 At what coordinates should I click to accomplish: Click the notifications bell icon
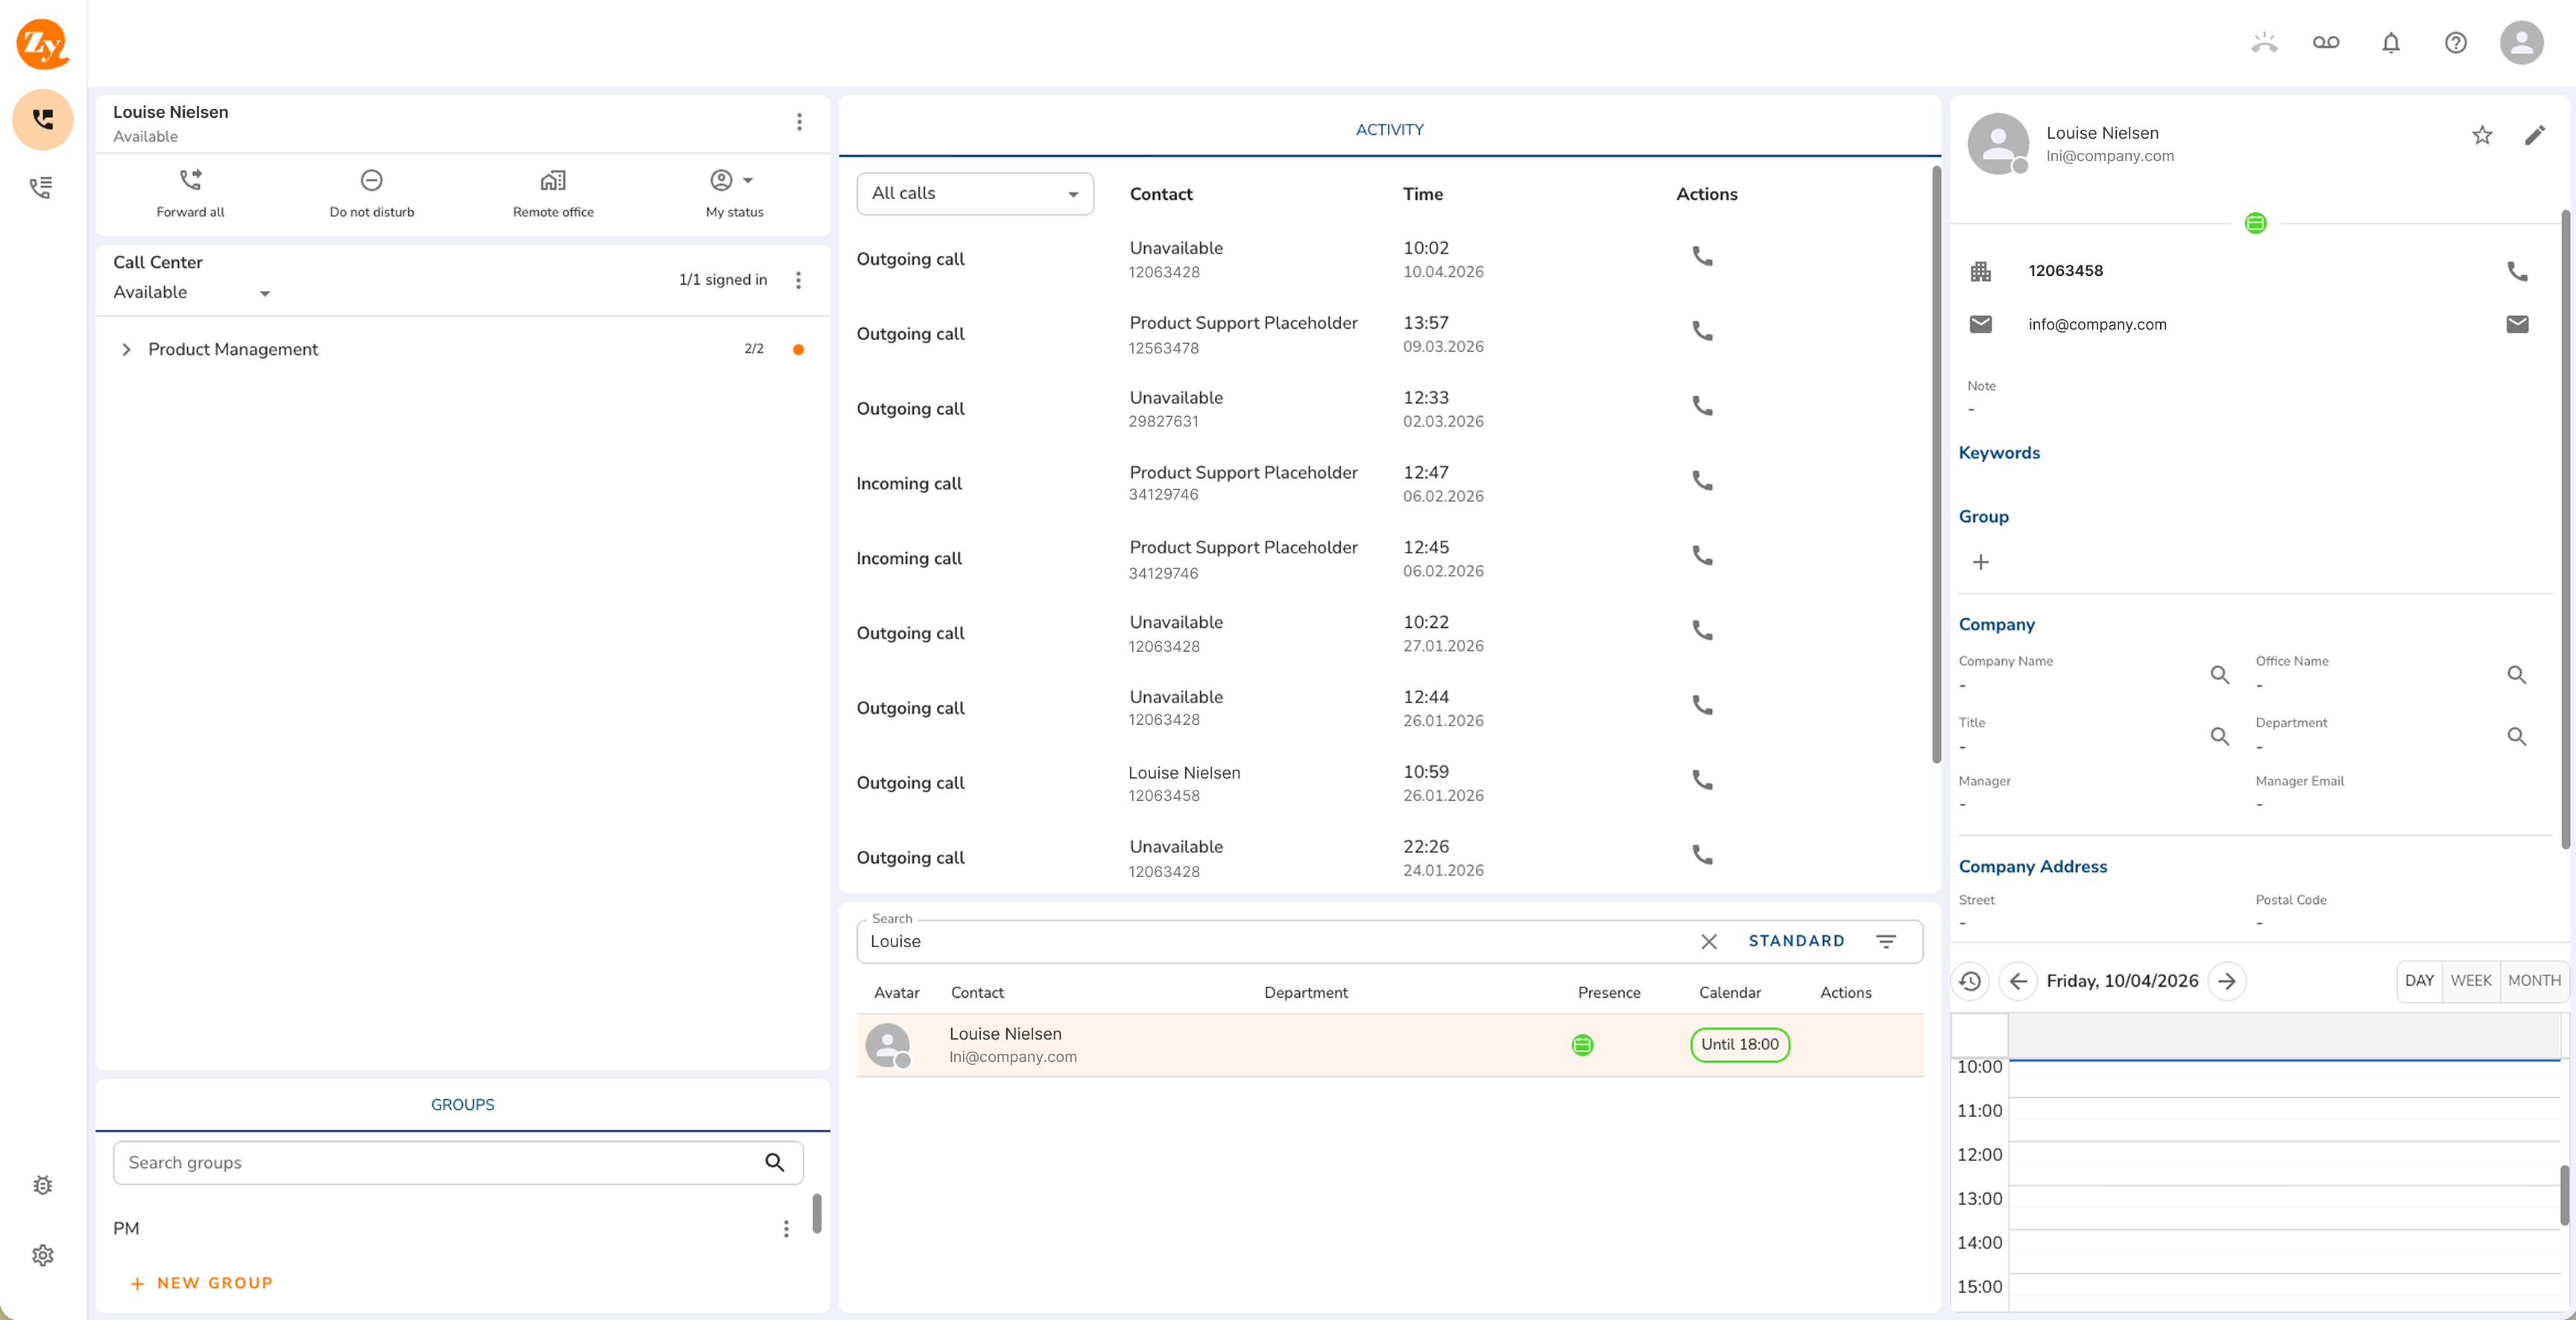point(2390,43)
